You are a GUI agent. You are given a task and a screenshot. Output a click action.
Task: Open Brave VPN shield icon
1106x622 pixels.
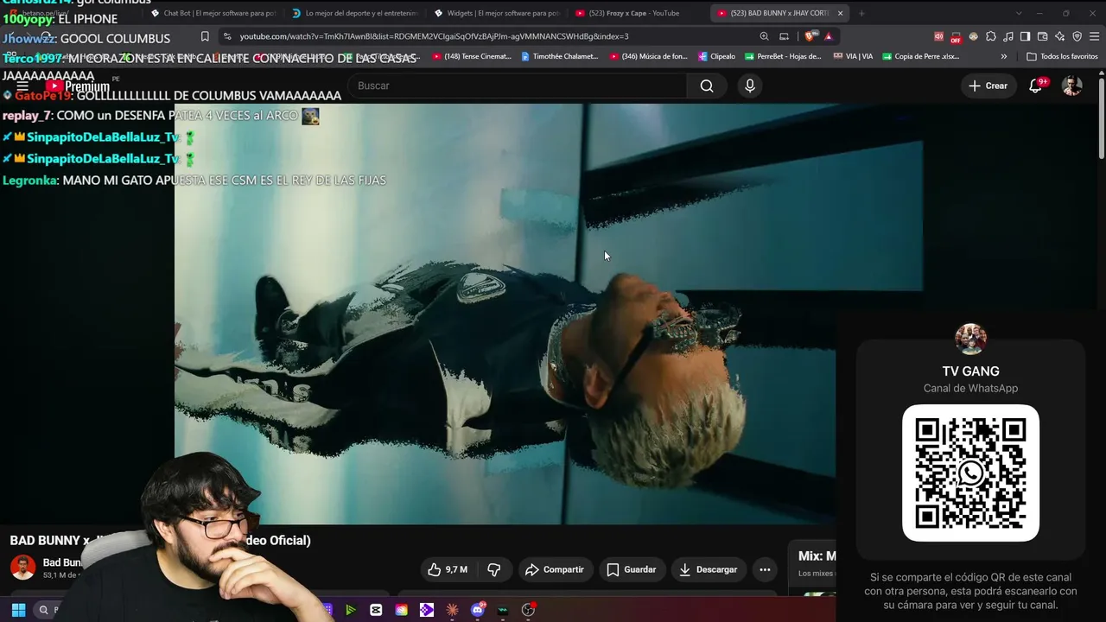click(x=1077, y=36)
